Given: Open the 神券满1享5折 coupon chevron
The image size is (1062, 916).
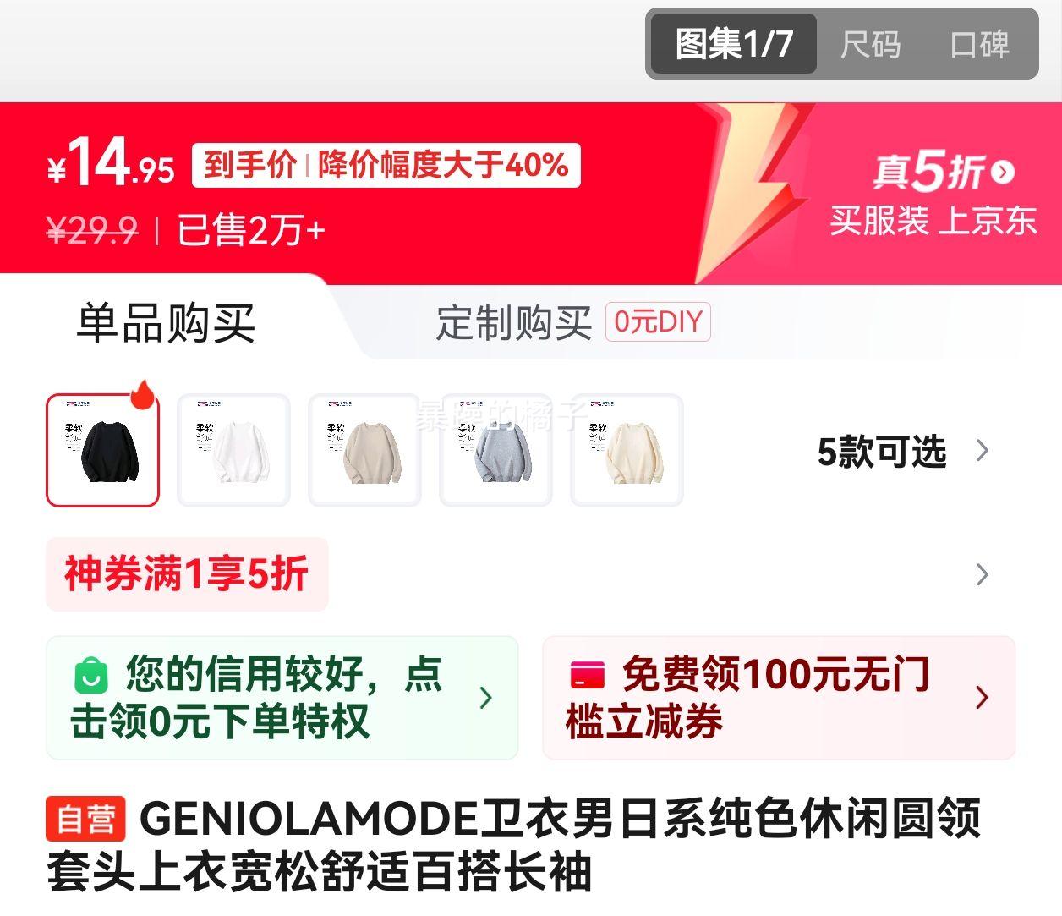Looking at the screenshot, I should 982,575.
